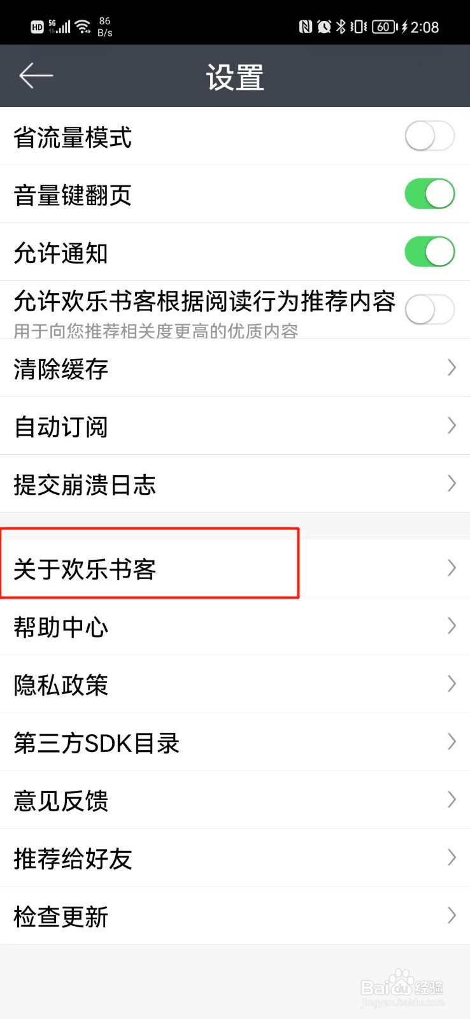Tap the vibration mode status icon
Screen dimensions: 470x1019
point(359,26)
